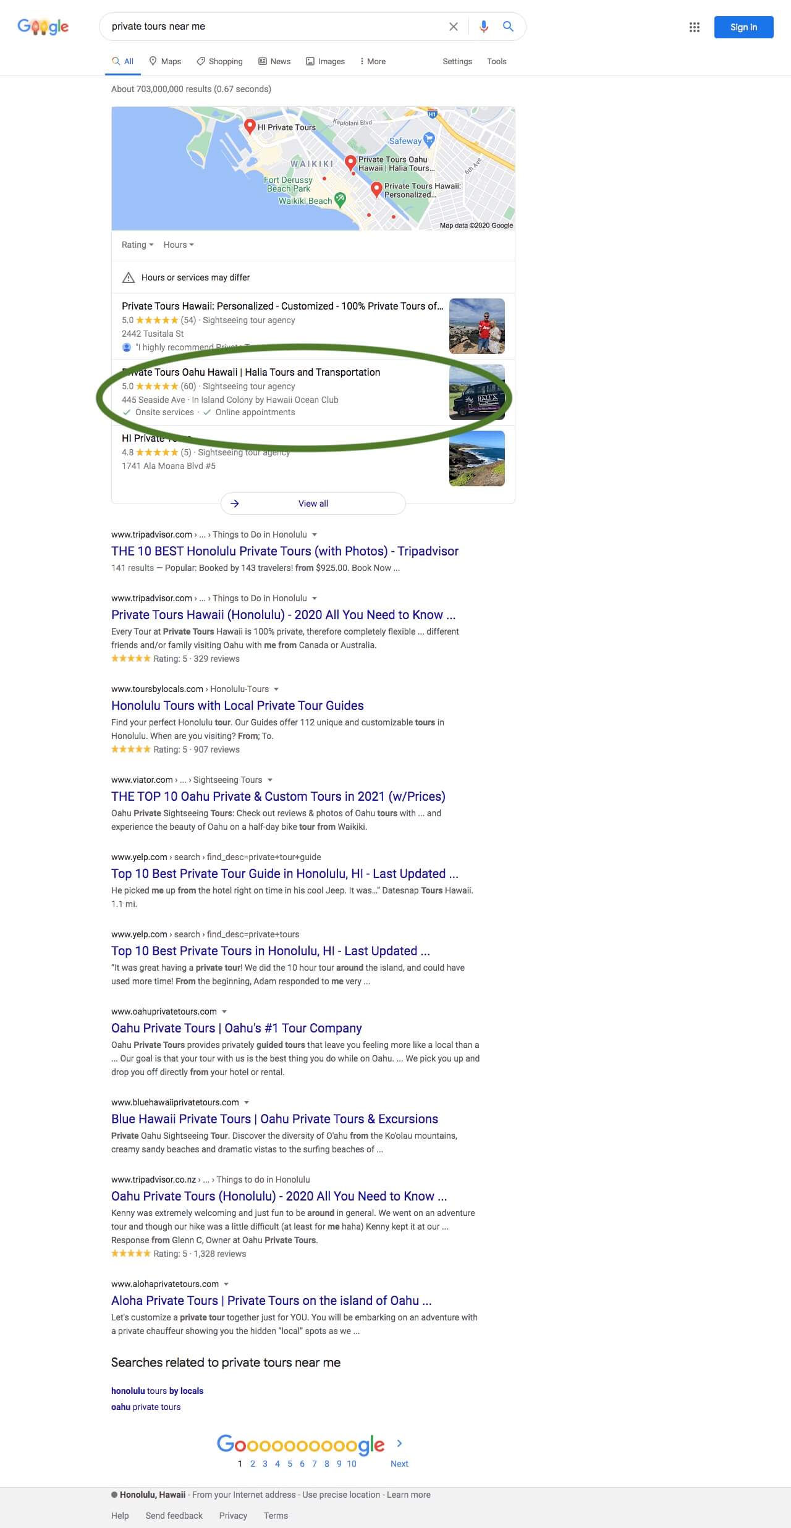Open Top 10 Best Private Tours in Honolulu Yelp link

pyautogui.click(x=271, y=951)
